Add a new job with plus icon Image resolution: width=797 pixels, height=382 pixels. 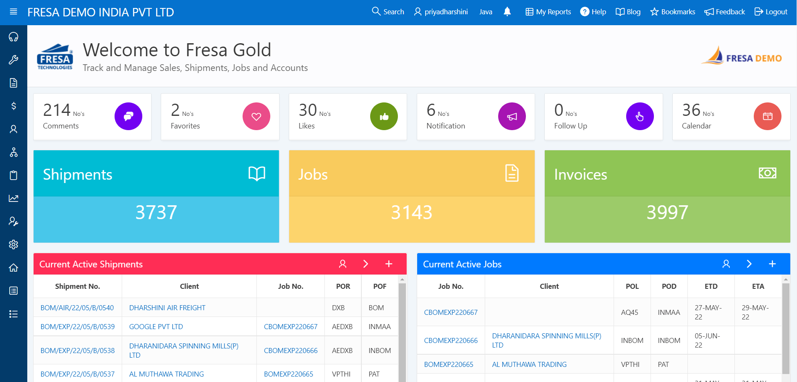click(772, 264)
